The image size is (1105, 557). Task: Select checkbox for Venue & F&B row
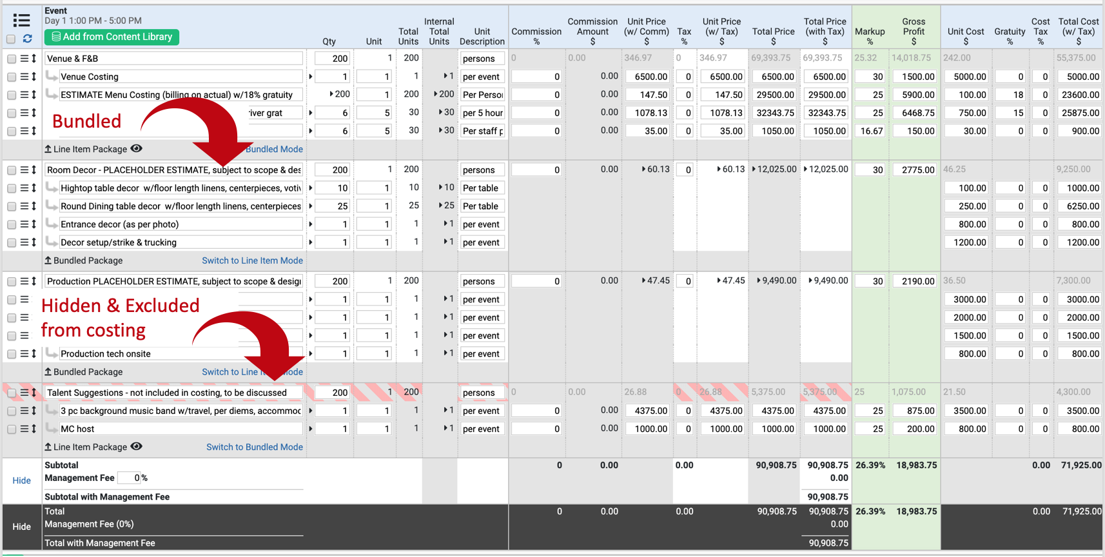coord(12,59)
